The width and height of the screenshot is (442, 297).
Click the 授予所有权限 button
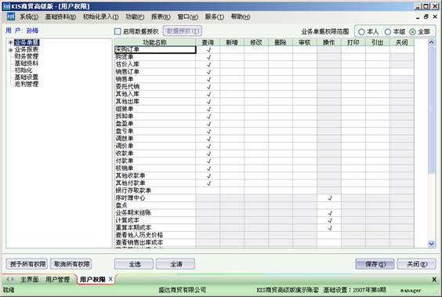click(27, 264)
